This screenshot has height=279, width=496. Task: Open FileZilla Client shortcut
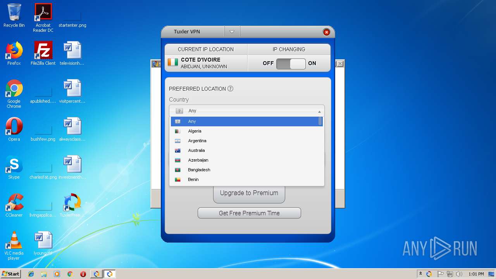(43, 53)
